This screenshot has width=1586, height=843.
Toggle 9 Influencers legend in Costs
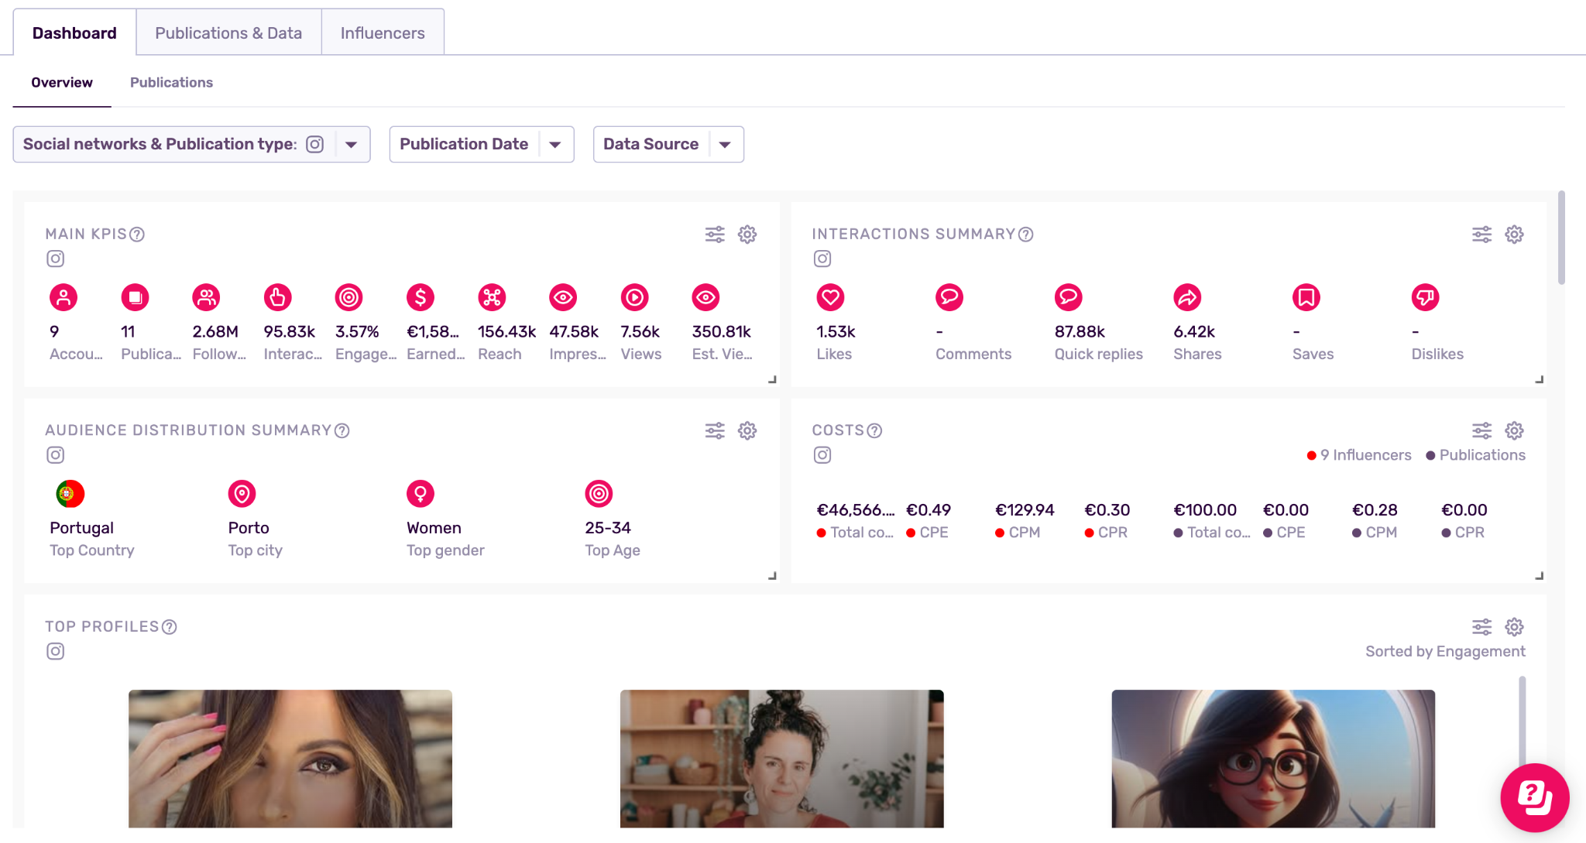(x=1359, y=455)
